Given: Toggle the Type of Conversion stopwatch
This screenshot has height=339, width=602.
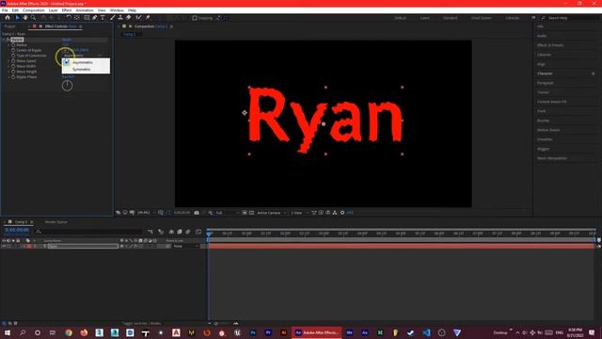Looking at the screenshot, I should [x=13, y=56].
